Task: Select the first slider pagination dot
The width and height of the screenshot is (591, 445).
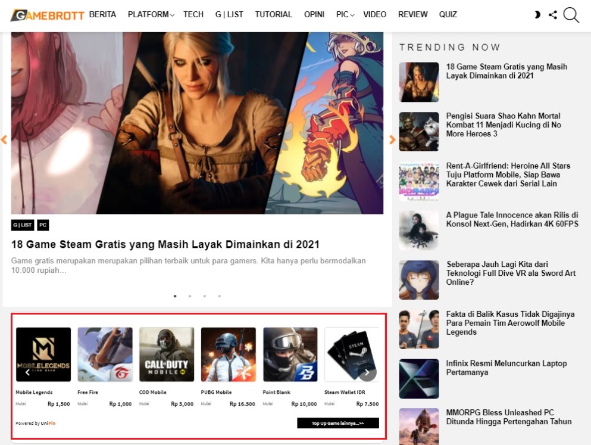Action: (x=175, y=295)
